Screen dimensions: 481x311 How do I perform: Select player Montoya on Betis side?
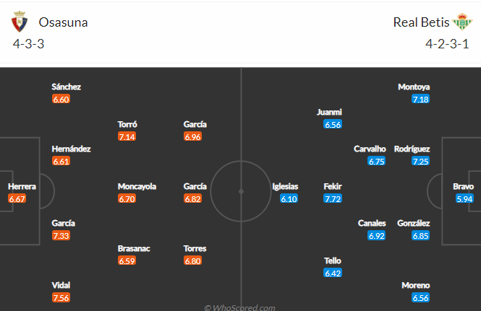[414, 87]
